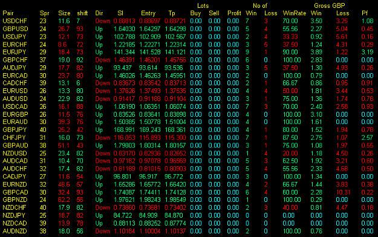This screenshot has height=237, width=378.
Task: Click EURNZD take profit 1.66420
Action: (175, 184)
